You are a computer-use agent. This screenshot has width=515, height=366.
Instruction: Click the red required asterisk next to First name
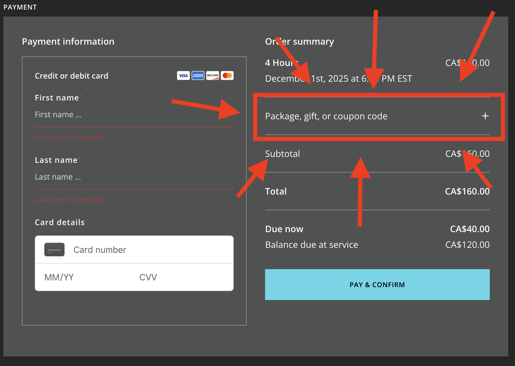(x=81, y=95)
